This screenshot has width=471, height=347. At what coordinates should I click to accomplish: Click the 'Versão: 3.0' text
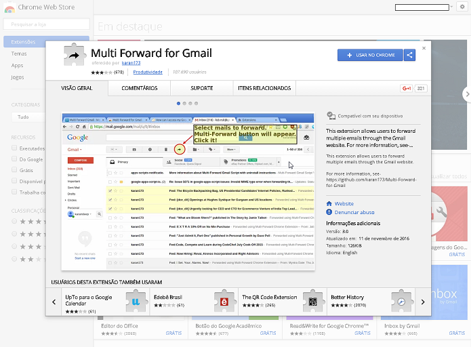click(x=337, y=232)
